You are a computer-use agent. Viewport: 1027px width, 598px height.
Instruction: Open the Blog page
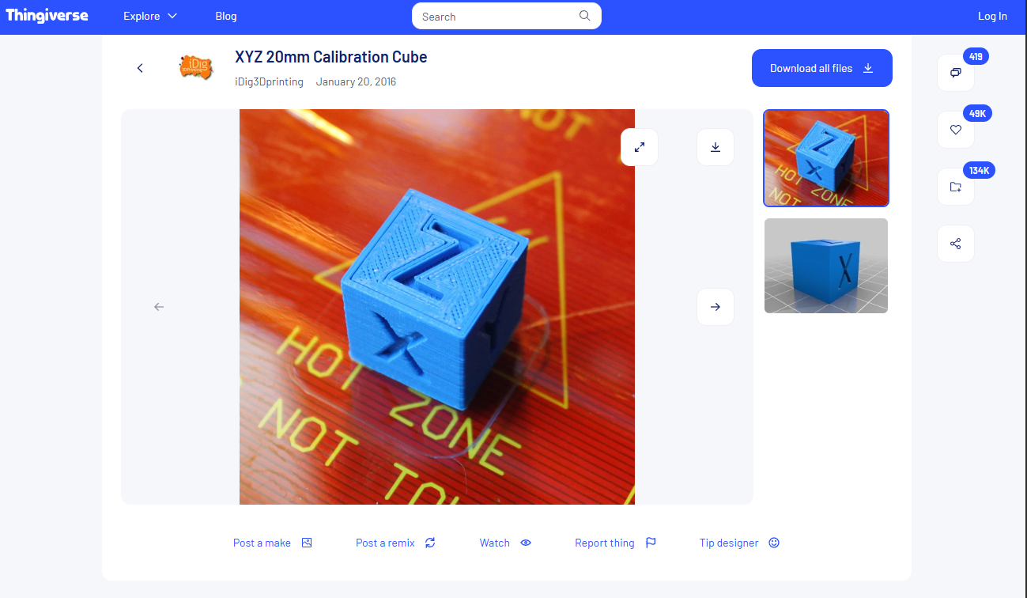tap(225, 16)
